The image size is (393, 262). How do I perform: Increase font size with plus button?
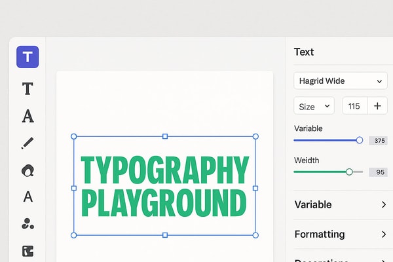point(377,106)
